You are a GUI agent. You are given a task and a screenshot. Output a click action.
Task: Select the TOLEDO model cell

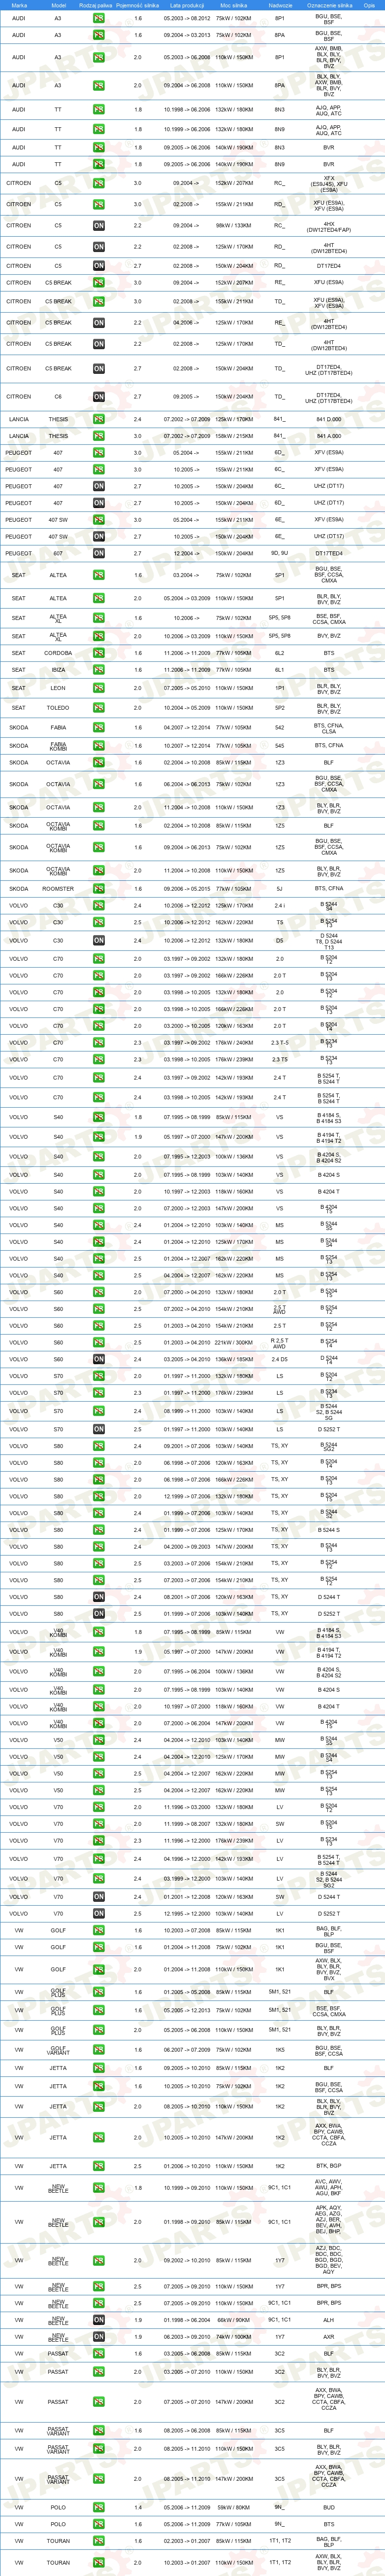58,708
